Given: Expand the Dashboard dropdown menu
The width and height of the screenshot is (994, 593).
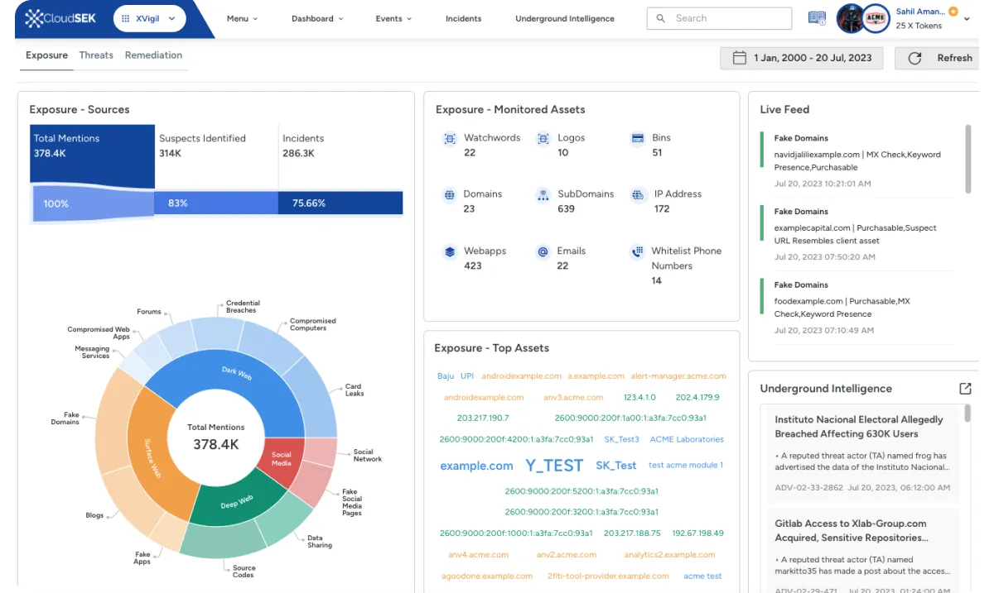Looking at the screenshot, I should click(317, 17).
